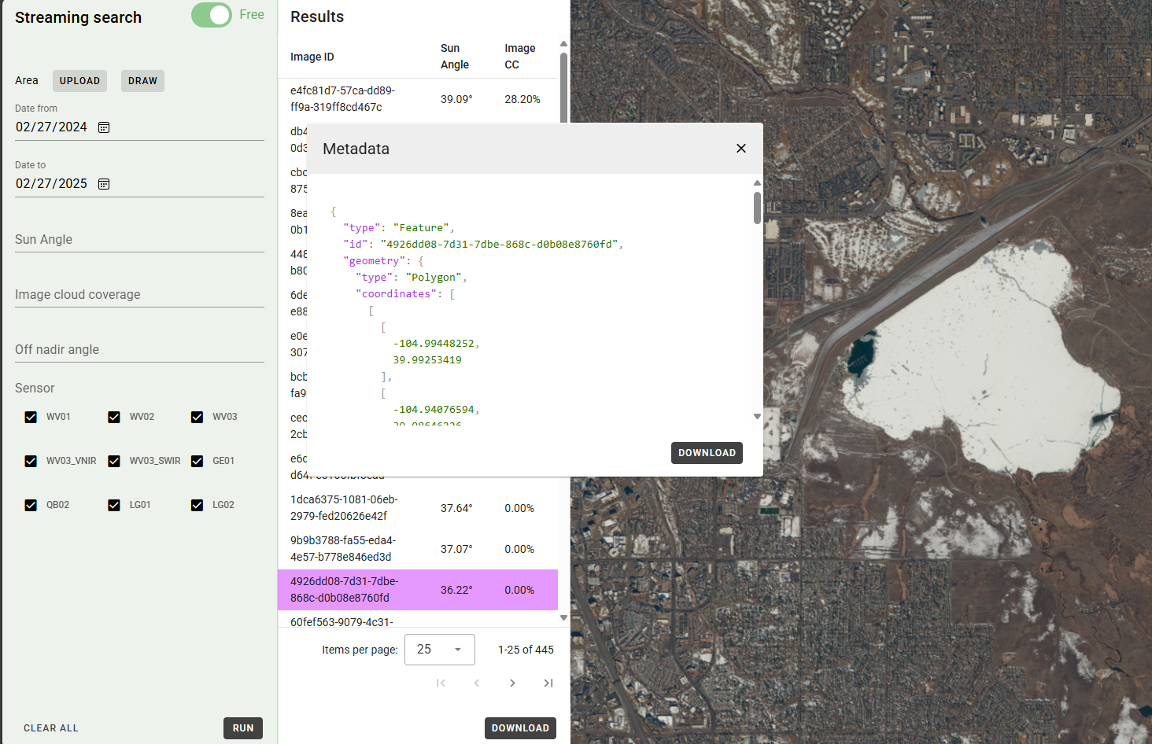Uncheck the LG02 sensor checkbox
Viewport: 1152px width, 744px height.
coord(198,505)
